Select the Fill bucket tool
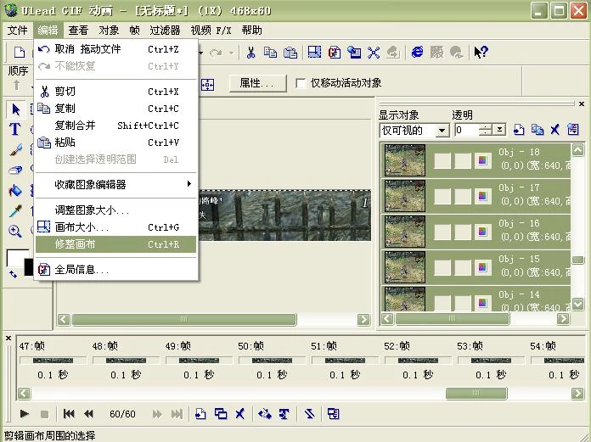 click(x=15, y=191)
